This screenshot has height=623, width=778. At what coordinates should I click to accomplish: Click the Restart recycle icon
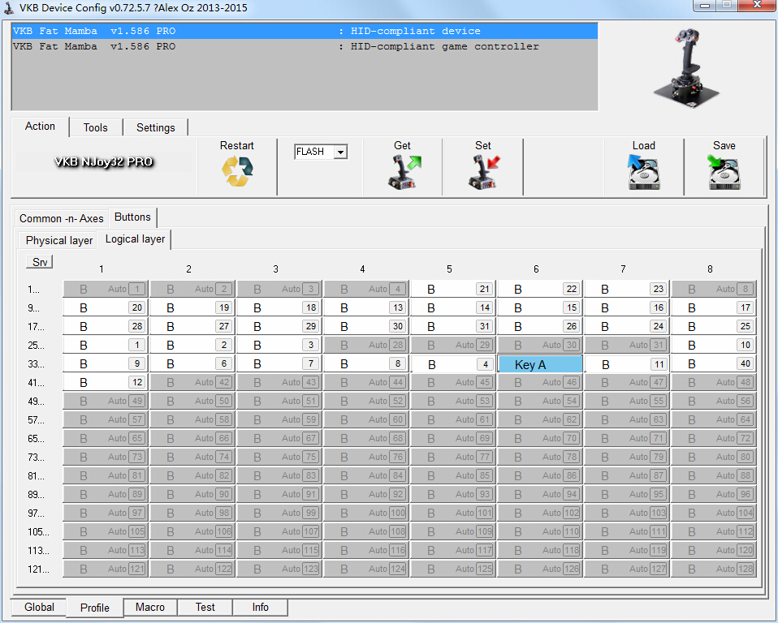pyautogui.click(x=237, y=171)
